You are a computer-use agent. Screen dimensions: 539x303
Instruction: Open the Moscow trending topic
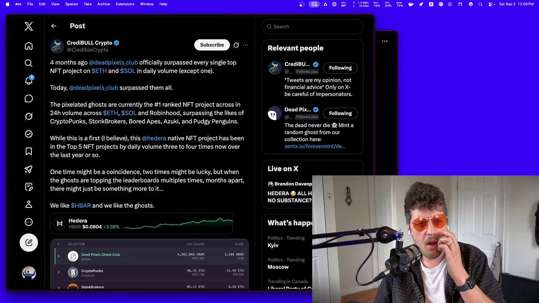point(278,267)
